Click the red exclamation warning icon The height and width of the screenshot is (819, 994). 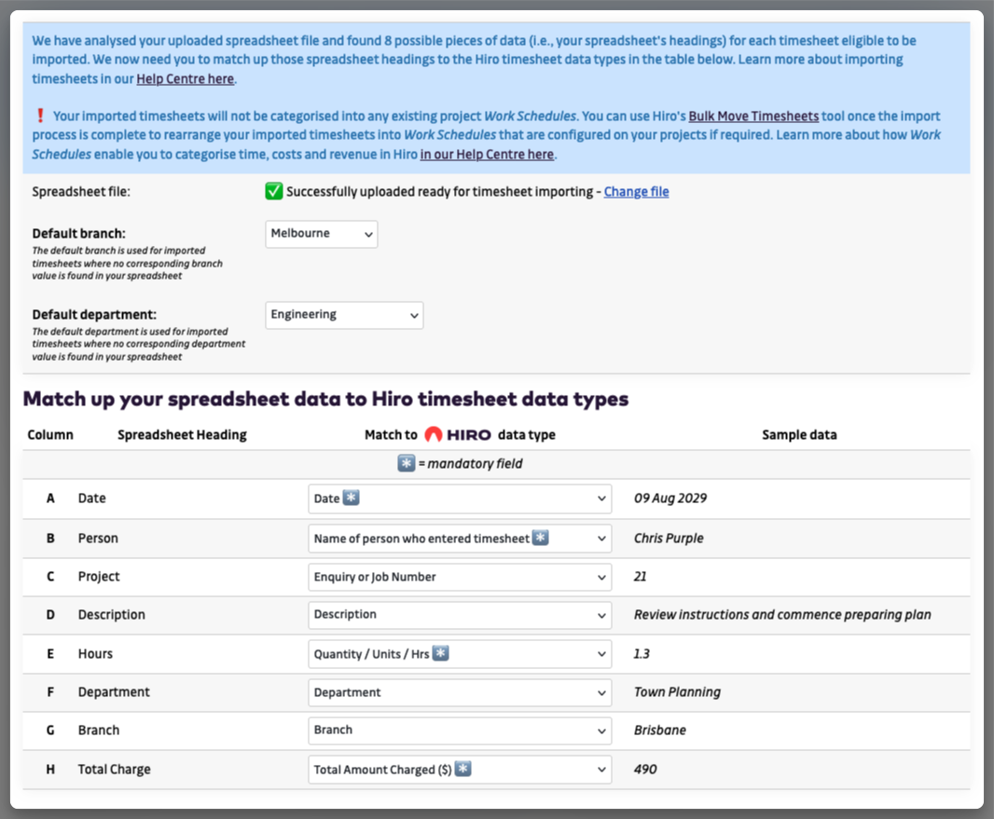point(40,116)
